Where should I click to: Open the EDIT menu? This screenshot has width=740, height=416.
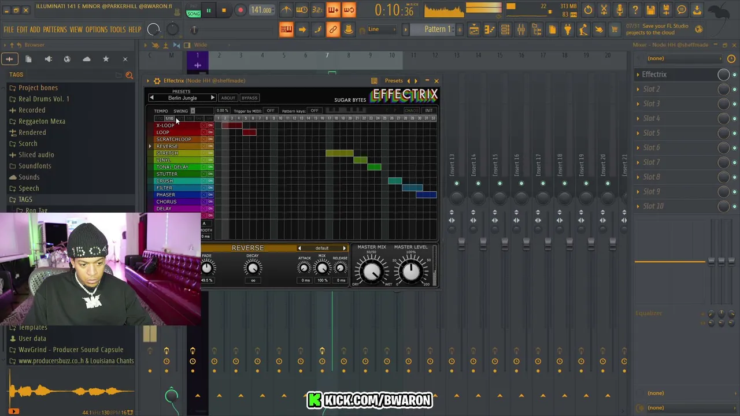click(x=22, y=29)
